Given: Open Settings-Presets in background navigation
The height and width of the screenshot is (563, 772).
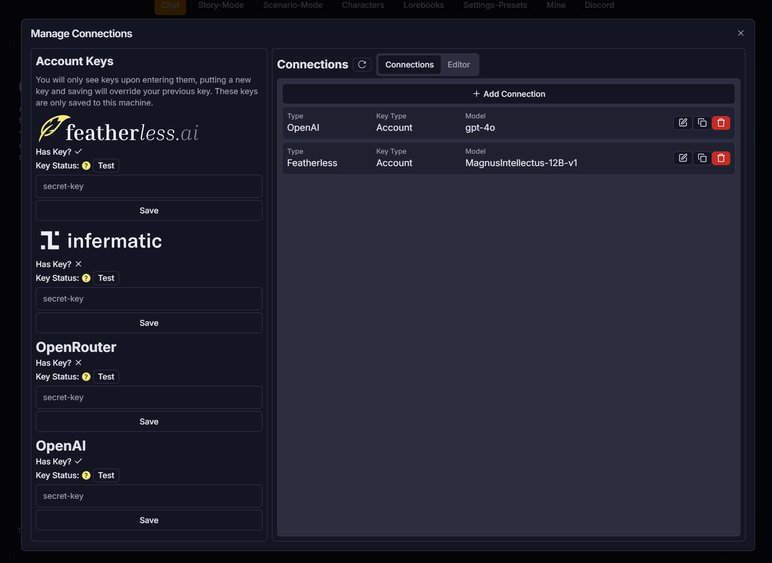Looking at the screenshot, I should 495,6.
